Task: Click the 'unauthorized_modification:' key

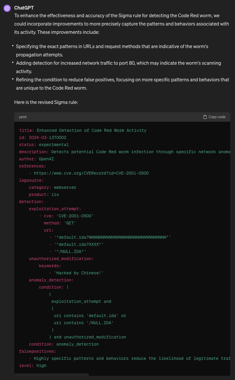Action: pyautogui.click(x=61, y=259)
